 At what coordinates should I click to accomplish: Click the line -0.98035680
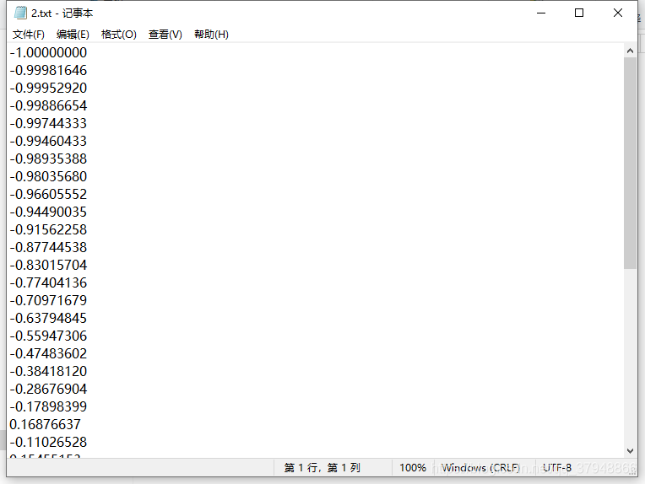pos(48,176)
